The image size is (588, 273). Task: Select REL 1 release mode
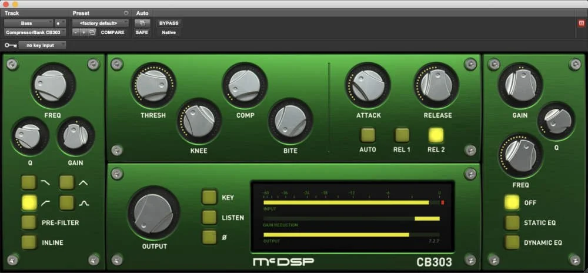click(402, 135)
